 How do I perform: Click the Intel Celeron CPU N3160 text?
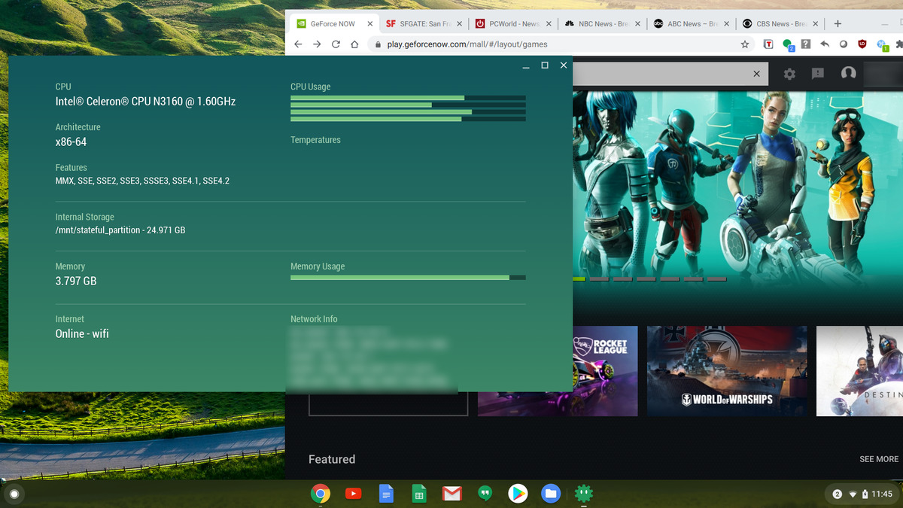click(x=145, y=102)
